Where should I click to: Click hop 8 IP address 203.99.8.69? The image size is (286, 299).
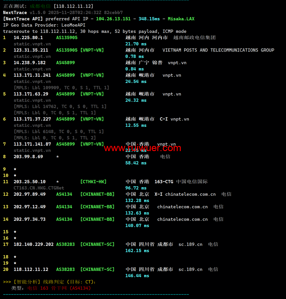point(28,157)
